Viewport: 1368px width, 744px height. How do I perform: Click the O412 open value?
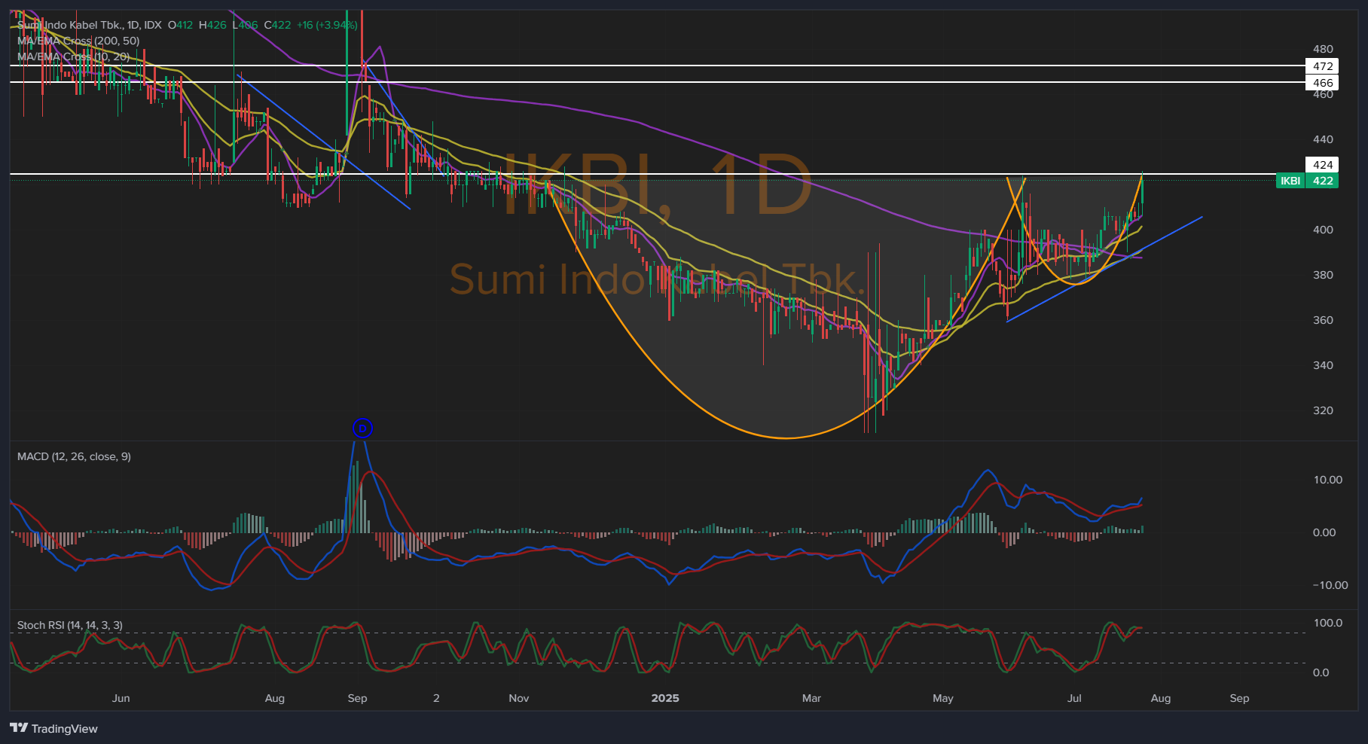(180, 25)
